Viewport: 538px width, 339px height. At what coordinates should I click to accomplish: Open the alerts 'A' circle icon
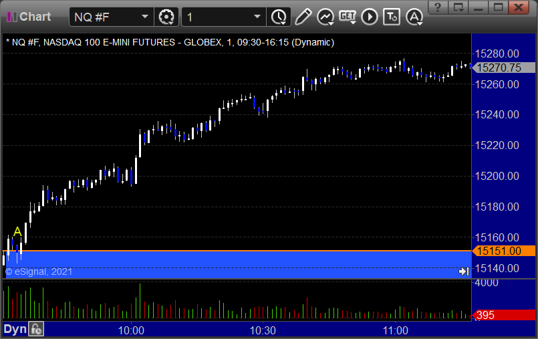pos(414,17)
